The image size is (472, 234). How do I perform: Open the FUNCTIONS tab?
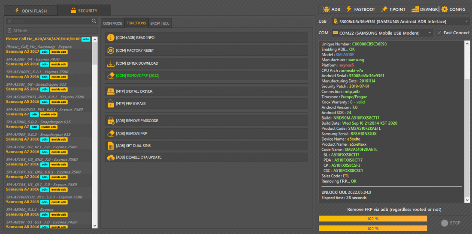point(136,23)
